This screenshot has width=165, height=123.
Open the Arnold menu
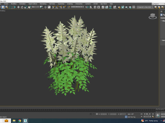(96, 4)
